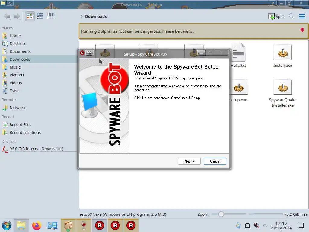The height and width of the screenshot is (232, 309).
Task: Split the Dolphin view
Action: coord(276,16)
